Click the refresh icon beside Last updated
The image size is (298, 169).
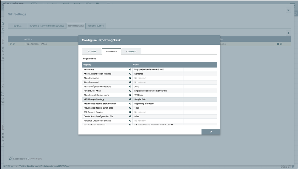click(10, 159)
